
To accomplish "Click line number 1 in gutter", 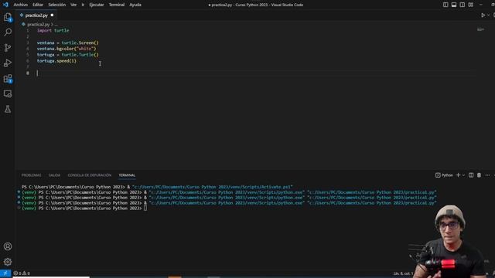I will point(28,31).
